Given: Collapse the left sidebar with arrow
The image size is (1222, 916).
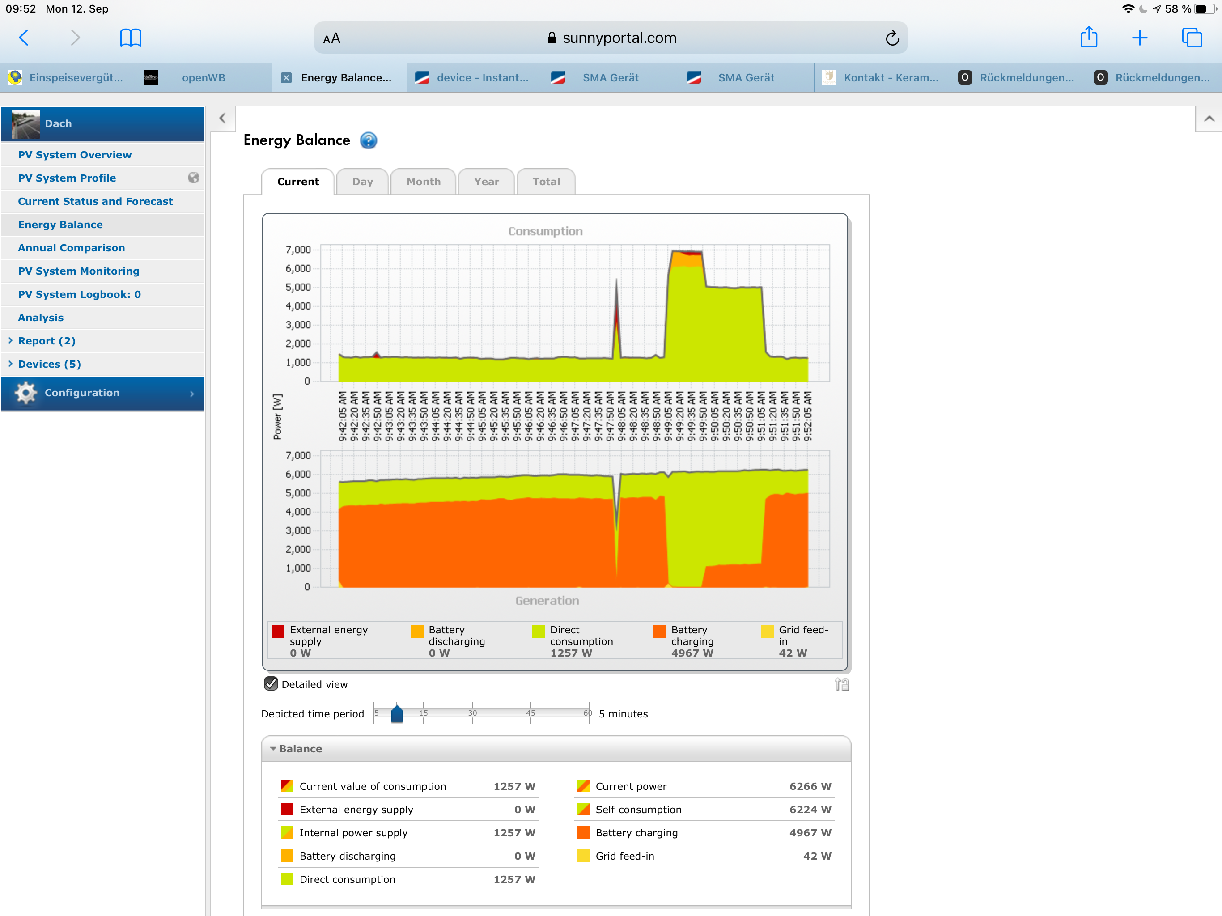Looking at the screenshot, I should pos(222,118).
